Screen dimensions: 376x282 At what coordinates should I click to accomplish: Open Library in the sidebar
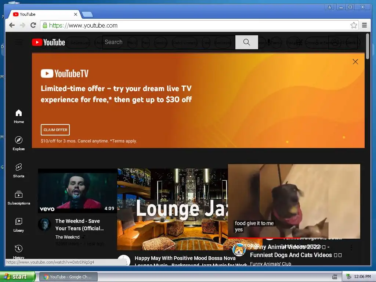click(x=19, y=225)
